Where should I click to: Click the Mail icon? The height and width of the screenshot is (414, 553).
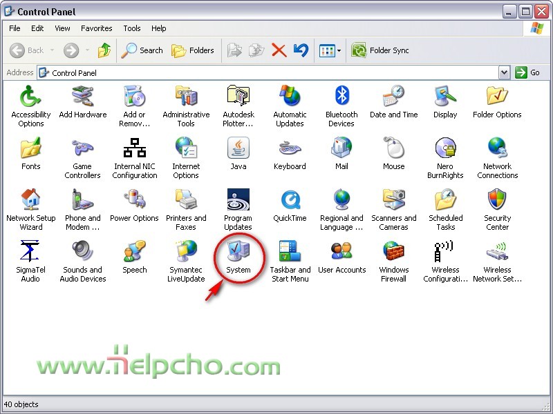tap(341, 154)
